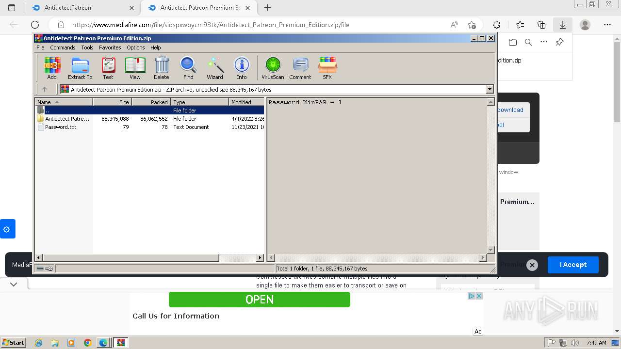This screenshot has height=349, width=621.
Task: Click the SFX toolbar icon
Action: pyautogui.click(x=327, y=68)
